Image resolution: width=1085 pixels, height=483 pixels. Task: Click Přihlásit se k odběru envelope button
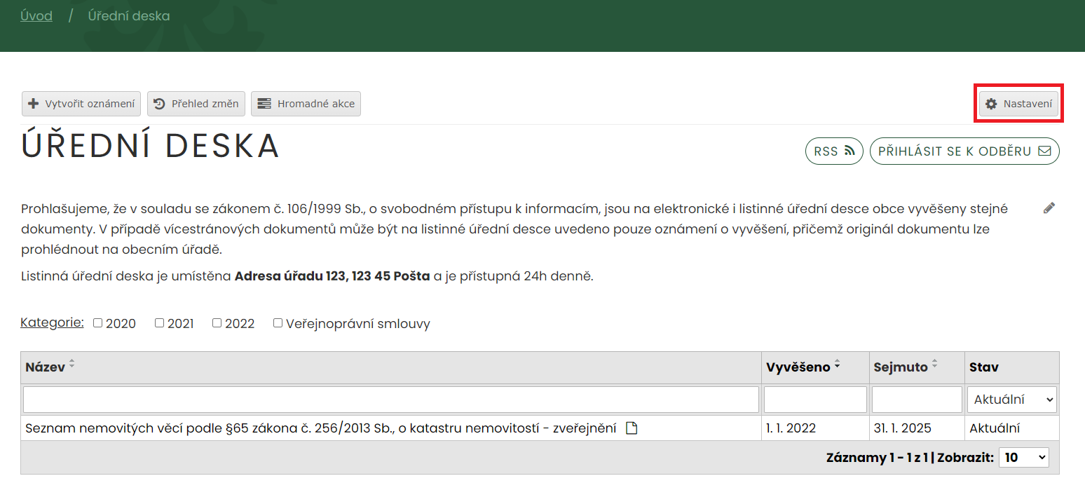[964, 151]
